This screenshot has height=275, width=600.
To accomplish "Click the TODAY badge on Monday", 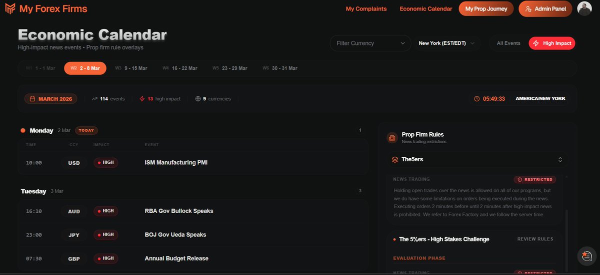I will pyautogui.click(x=86, y=130).
